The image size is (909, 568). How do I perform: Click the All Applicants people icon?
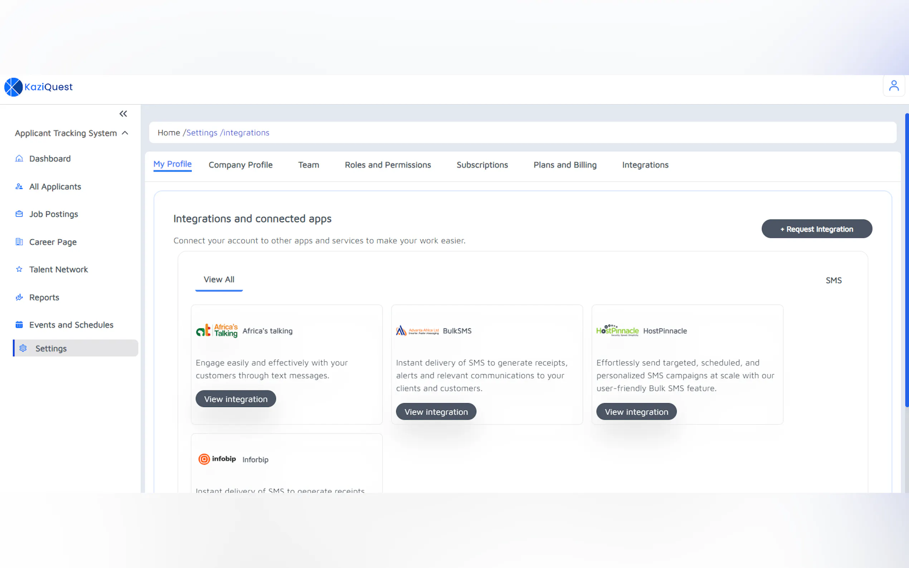tap(19, 187)
